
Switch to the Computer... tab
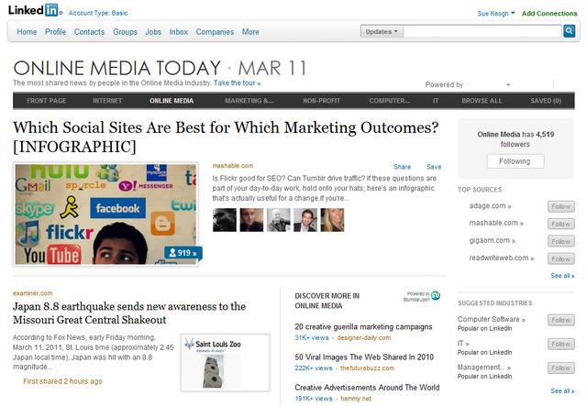(389, 101)
